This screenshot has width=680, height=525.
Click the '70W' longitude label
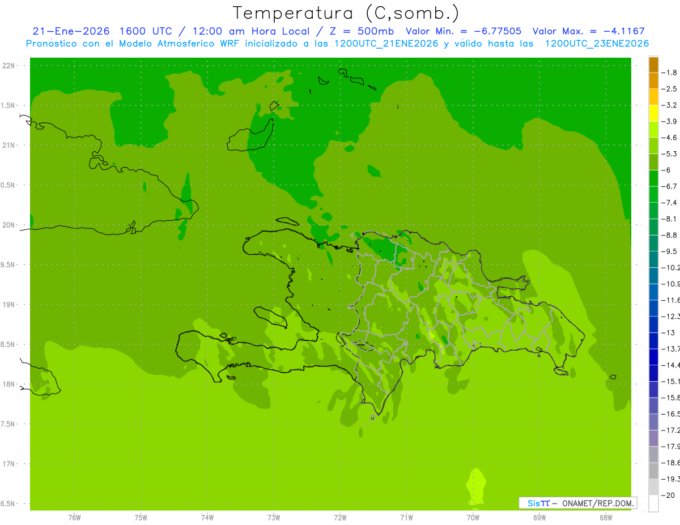473,518
